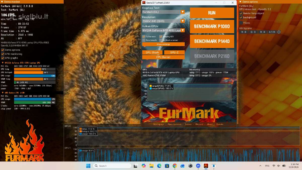The height and width of the screenshot is (170, 302).
Task: Collapse the AMD Radeon 610M section
Action: pos(3,93)
